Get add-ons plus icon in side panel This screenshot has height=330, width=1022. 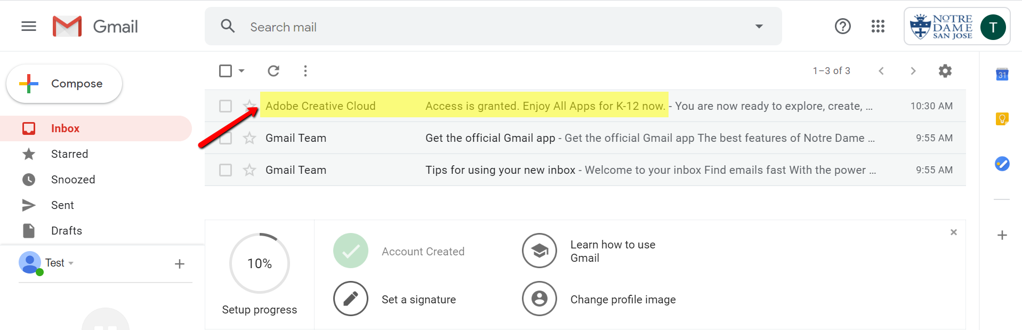point(1002,235)
